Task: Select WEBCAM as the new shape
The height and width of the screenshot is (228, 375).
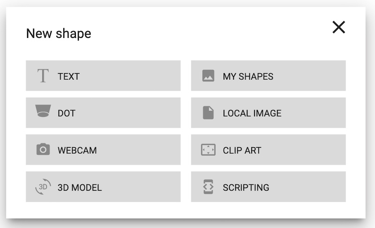Action: coord(103,150)
